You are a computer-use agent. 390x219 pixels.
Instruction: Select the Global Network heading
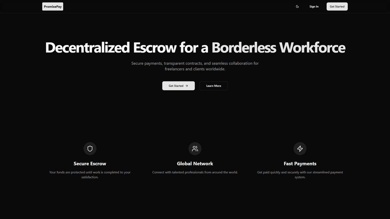pos(195,164)
